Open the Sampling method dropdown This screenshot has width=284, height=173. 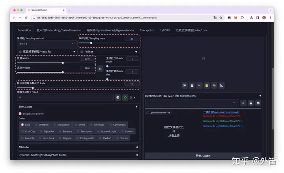tap(47, 44)
